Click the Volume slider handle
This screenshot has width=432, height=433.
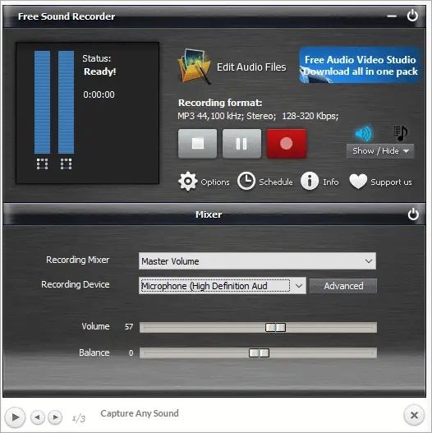275,327
